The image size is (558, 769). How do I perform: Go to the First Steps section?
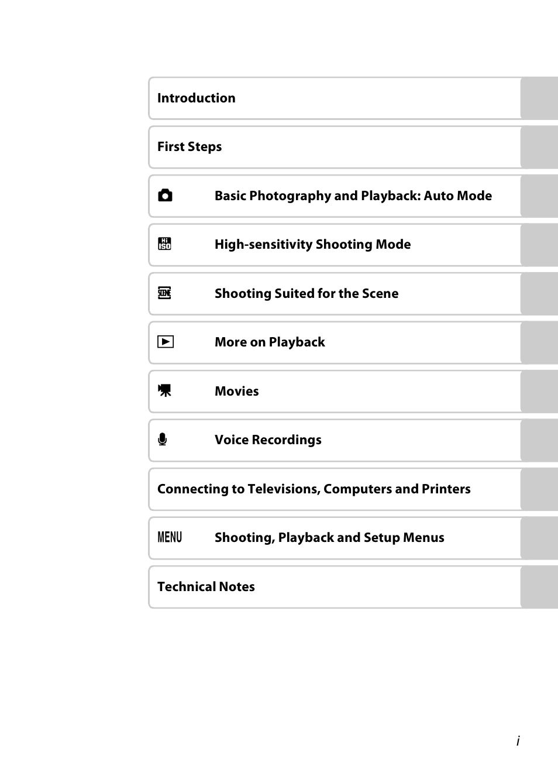tap(190, 147)
